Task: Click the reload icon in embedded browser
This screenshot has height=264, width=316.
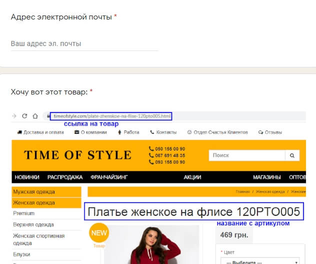Action: tap(24, 116)
